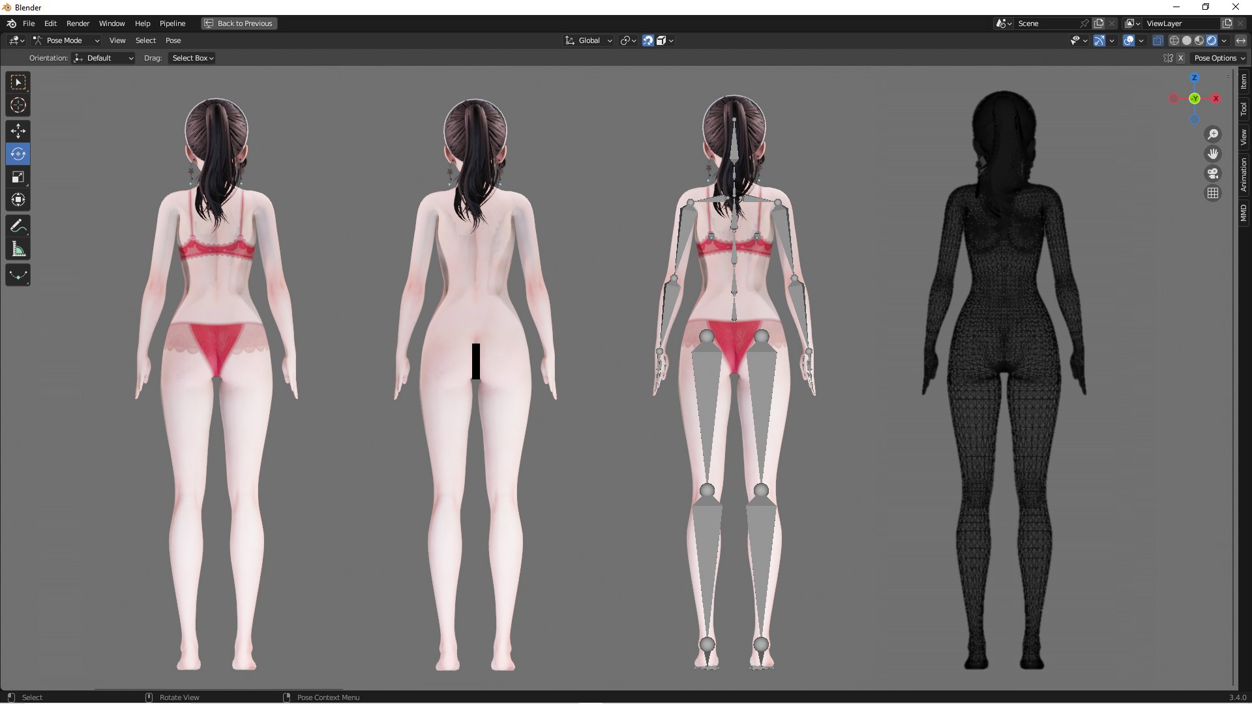This screenshot has width=1252, height=704.
Task: Open the Pipeline menu
Action: point(172,23)
